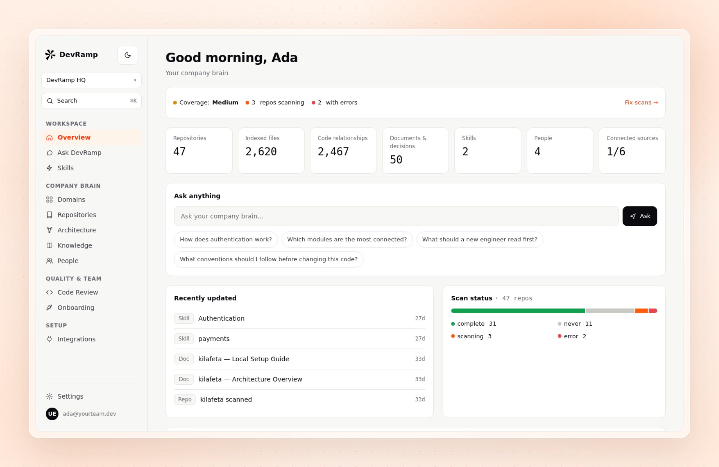The height and width of the screenshot is (467, 719).
Task: Click the DevRamp star logo icon
Action: (50, 55)
